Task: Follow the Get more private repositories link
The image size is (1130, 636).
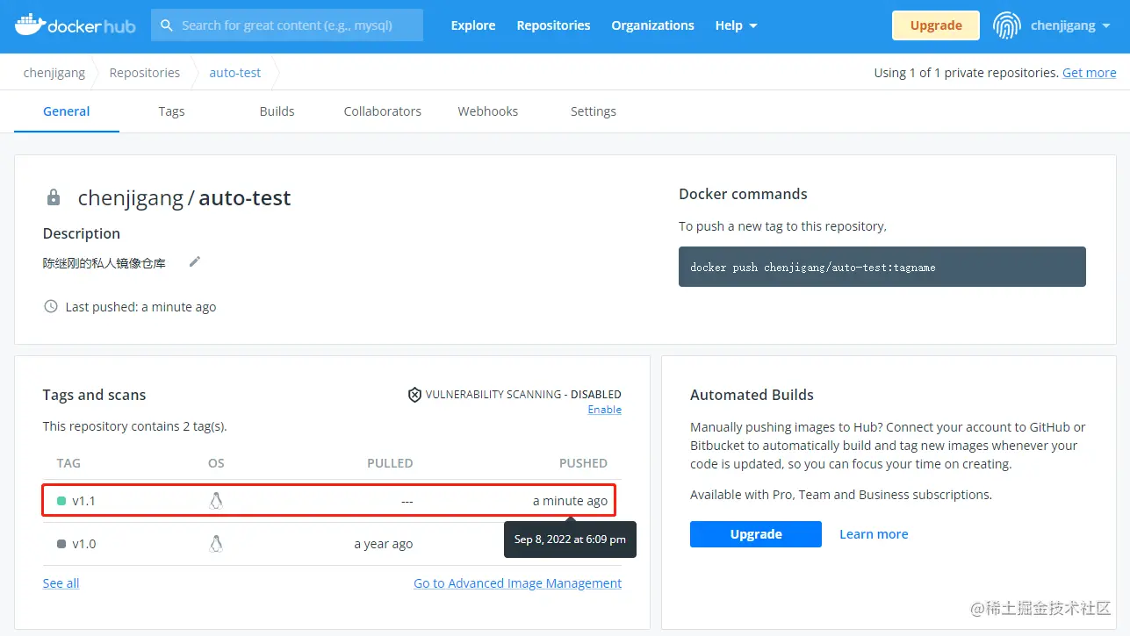Action: [1090, 73]
